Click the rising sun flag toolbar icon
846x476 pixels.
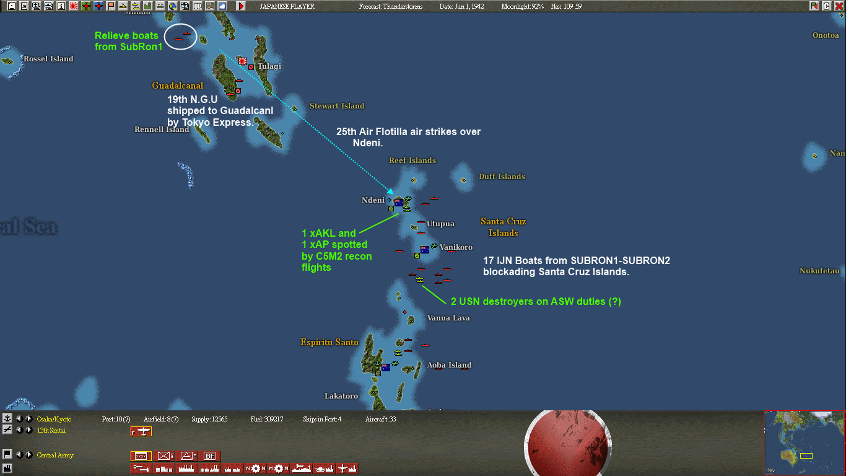click(x=74, y=6)
